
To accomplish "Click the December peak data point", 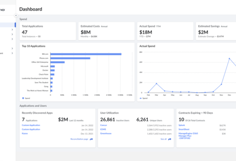I will tap(229, 58).
